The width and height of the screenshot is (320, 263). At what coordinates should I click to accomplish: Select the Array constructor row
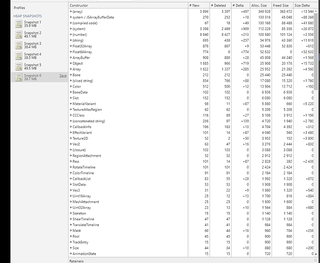191,69
